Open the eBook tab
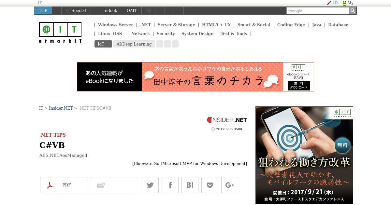 pyautogui.click(x=111, y=11)
